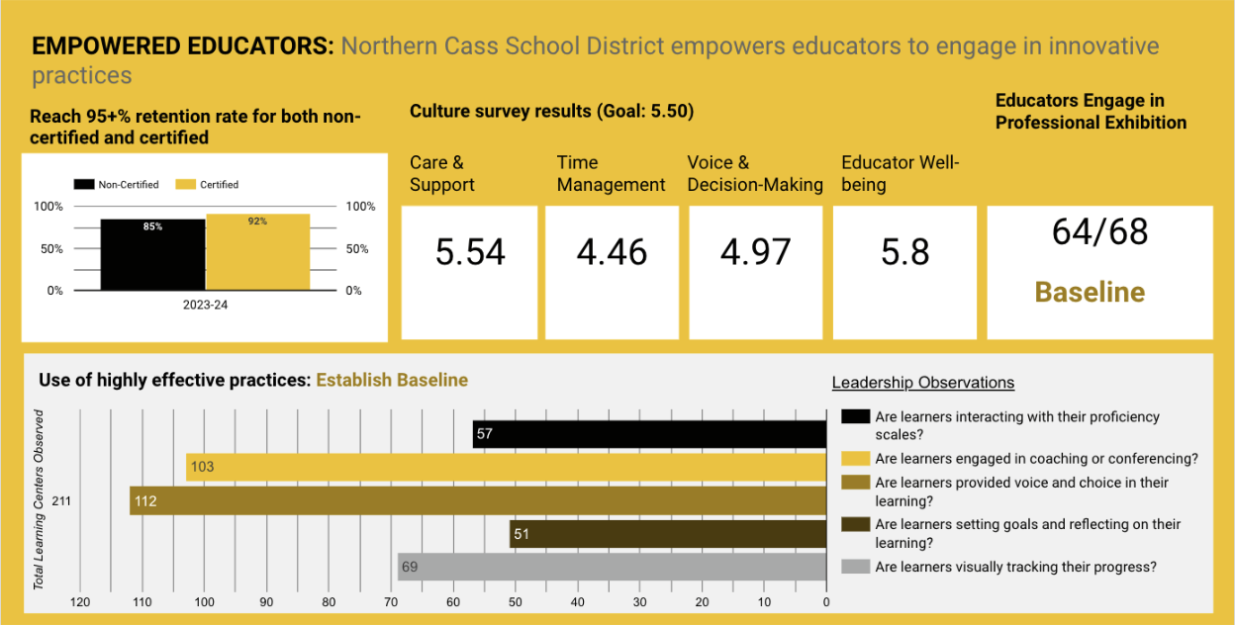
Task: Select the 4.97 Voice & Decision-Making score card
Action: coord(756,273)
